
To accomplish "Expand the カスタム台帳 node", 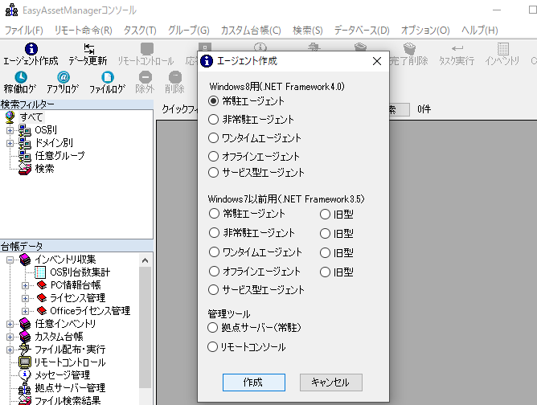I will 10,337.
